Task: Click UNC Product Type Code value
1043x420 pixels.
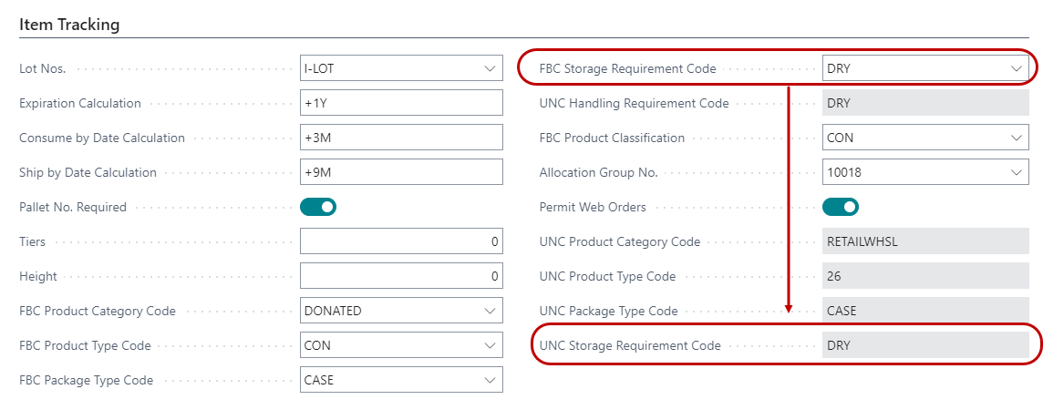Action: point(924,276)
